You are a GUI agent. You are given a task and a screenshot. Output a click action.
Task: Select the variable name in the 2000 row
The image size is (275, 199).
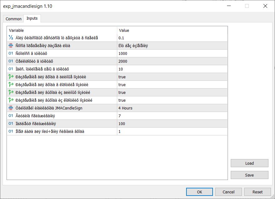pyautogui.click(x=34, y=61)
